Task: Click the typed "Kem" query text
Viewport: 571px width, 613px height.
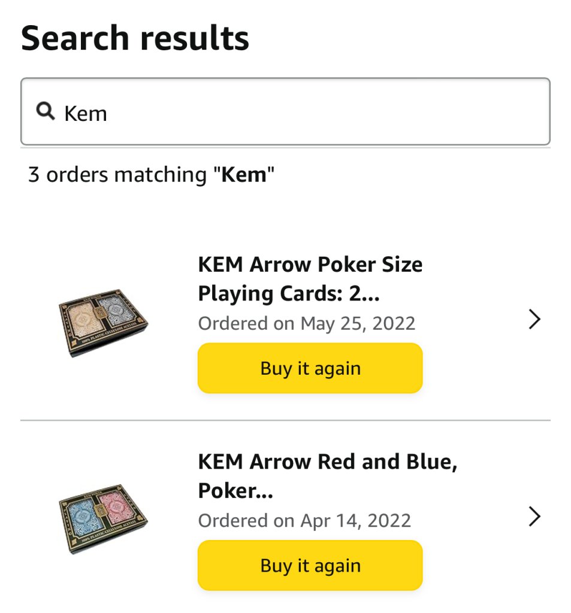Action: [86, 113]
